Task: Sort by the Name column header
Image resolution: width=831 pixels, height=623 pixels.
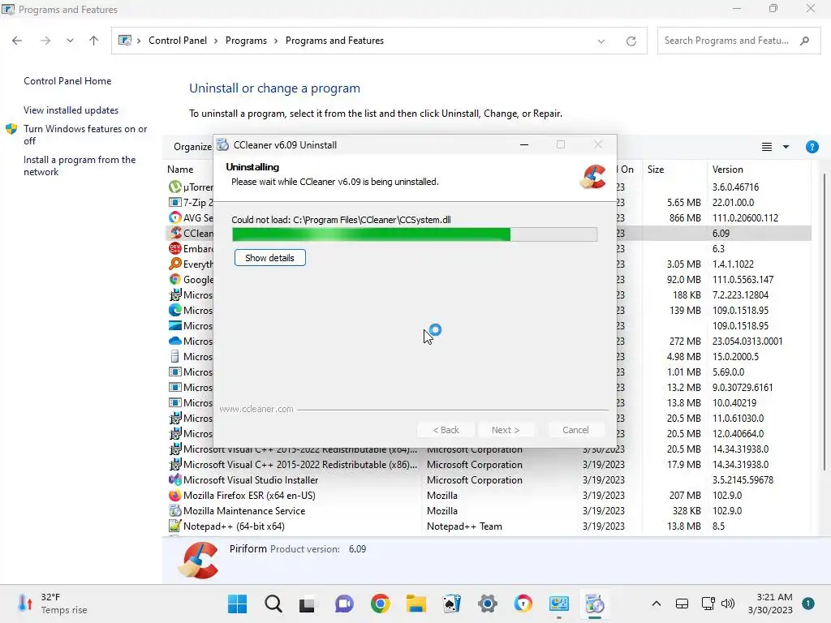Action: tap(180, 170)
